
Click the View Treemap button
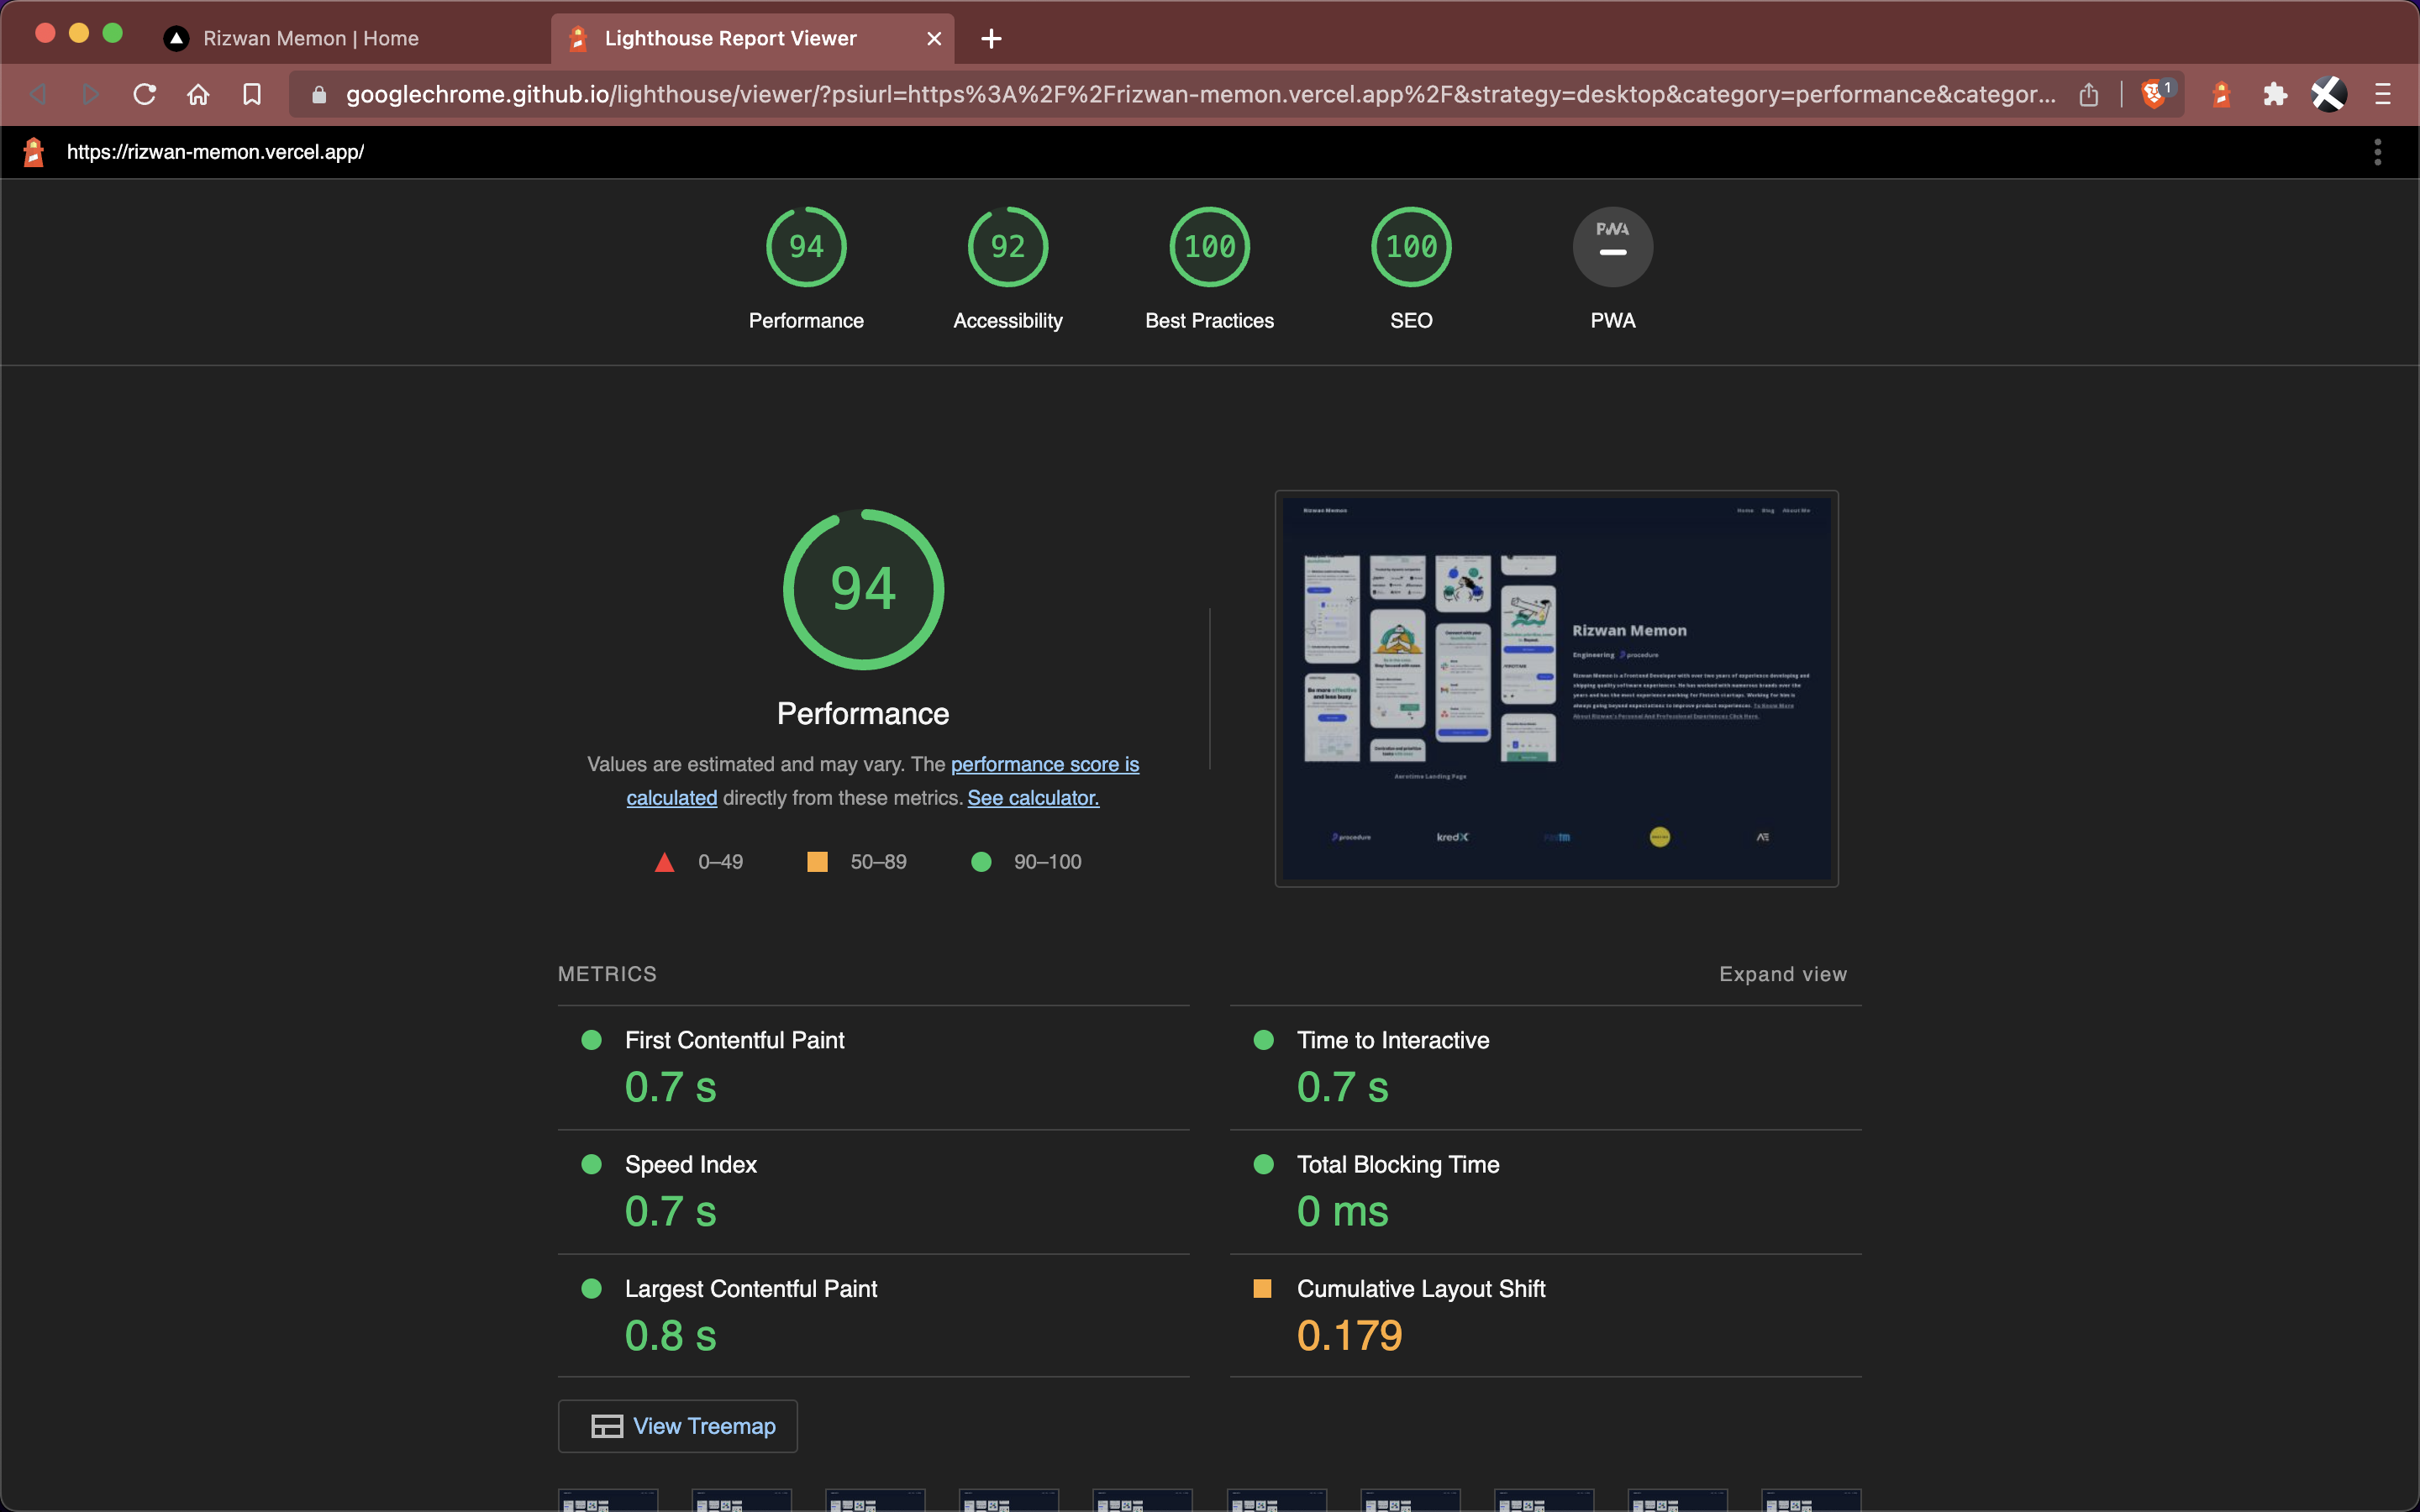(x=677, y=1425)
